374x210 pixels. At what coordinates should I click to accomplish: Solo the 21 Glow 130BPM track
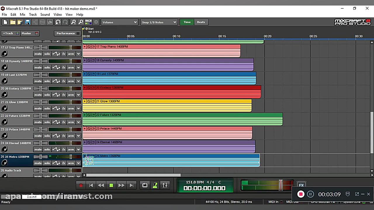coord(47,108)
